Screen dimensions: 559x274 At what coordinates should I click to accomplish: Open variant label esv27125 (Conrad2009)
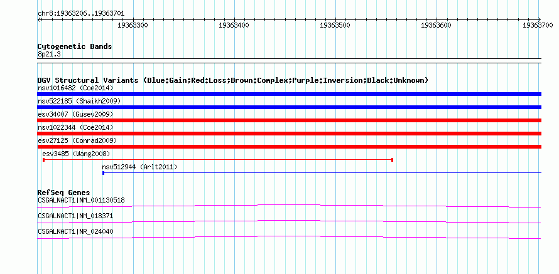(77, 140)
